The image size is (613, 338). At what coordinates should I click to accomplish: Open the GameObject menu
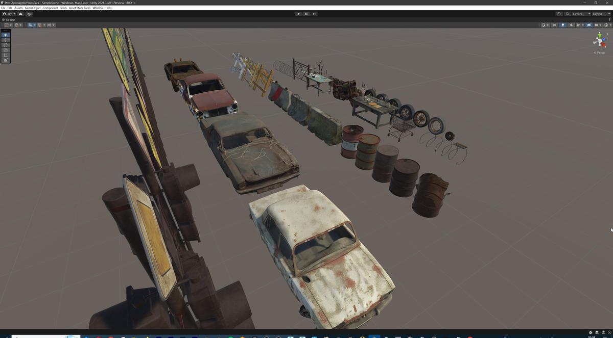click(x=32, y=8)
